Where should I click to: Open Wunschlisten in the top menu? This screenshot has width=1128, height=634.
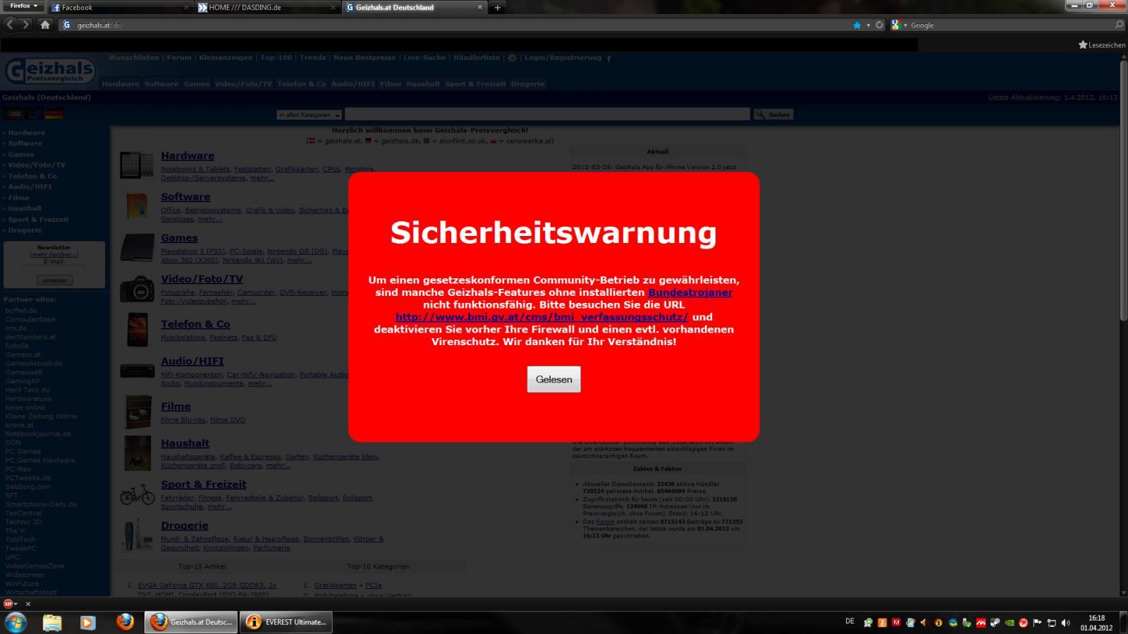[134, 58]
